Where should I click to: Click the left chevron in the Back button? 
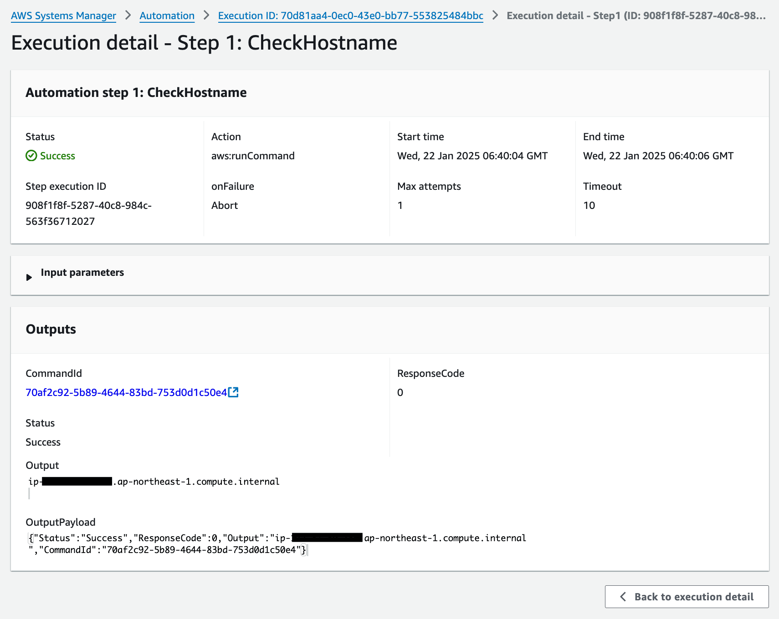[x=623, y=597]
